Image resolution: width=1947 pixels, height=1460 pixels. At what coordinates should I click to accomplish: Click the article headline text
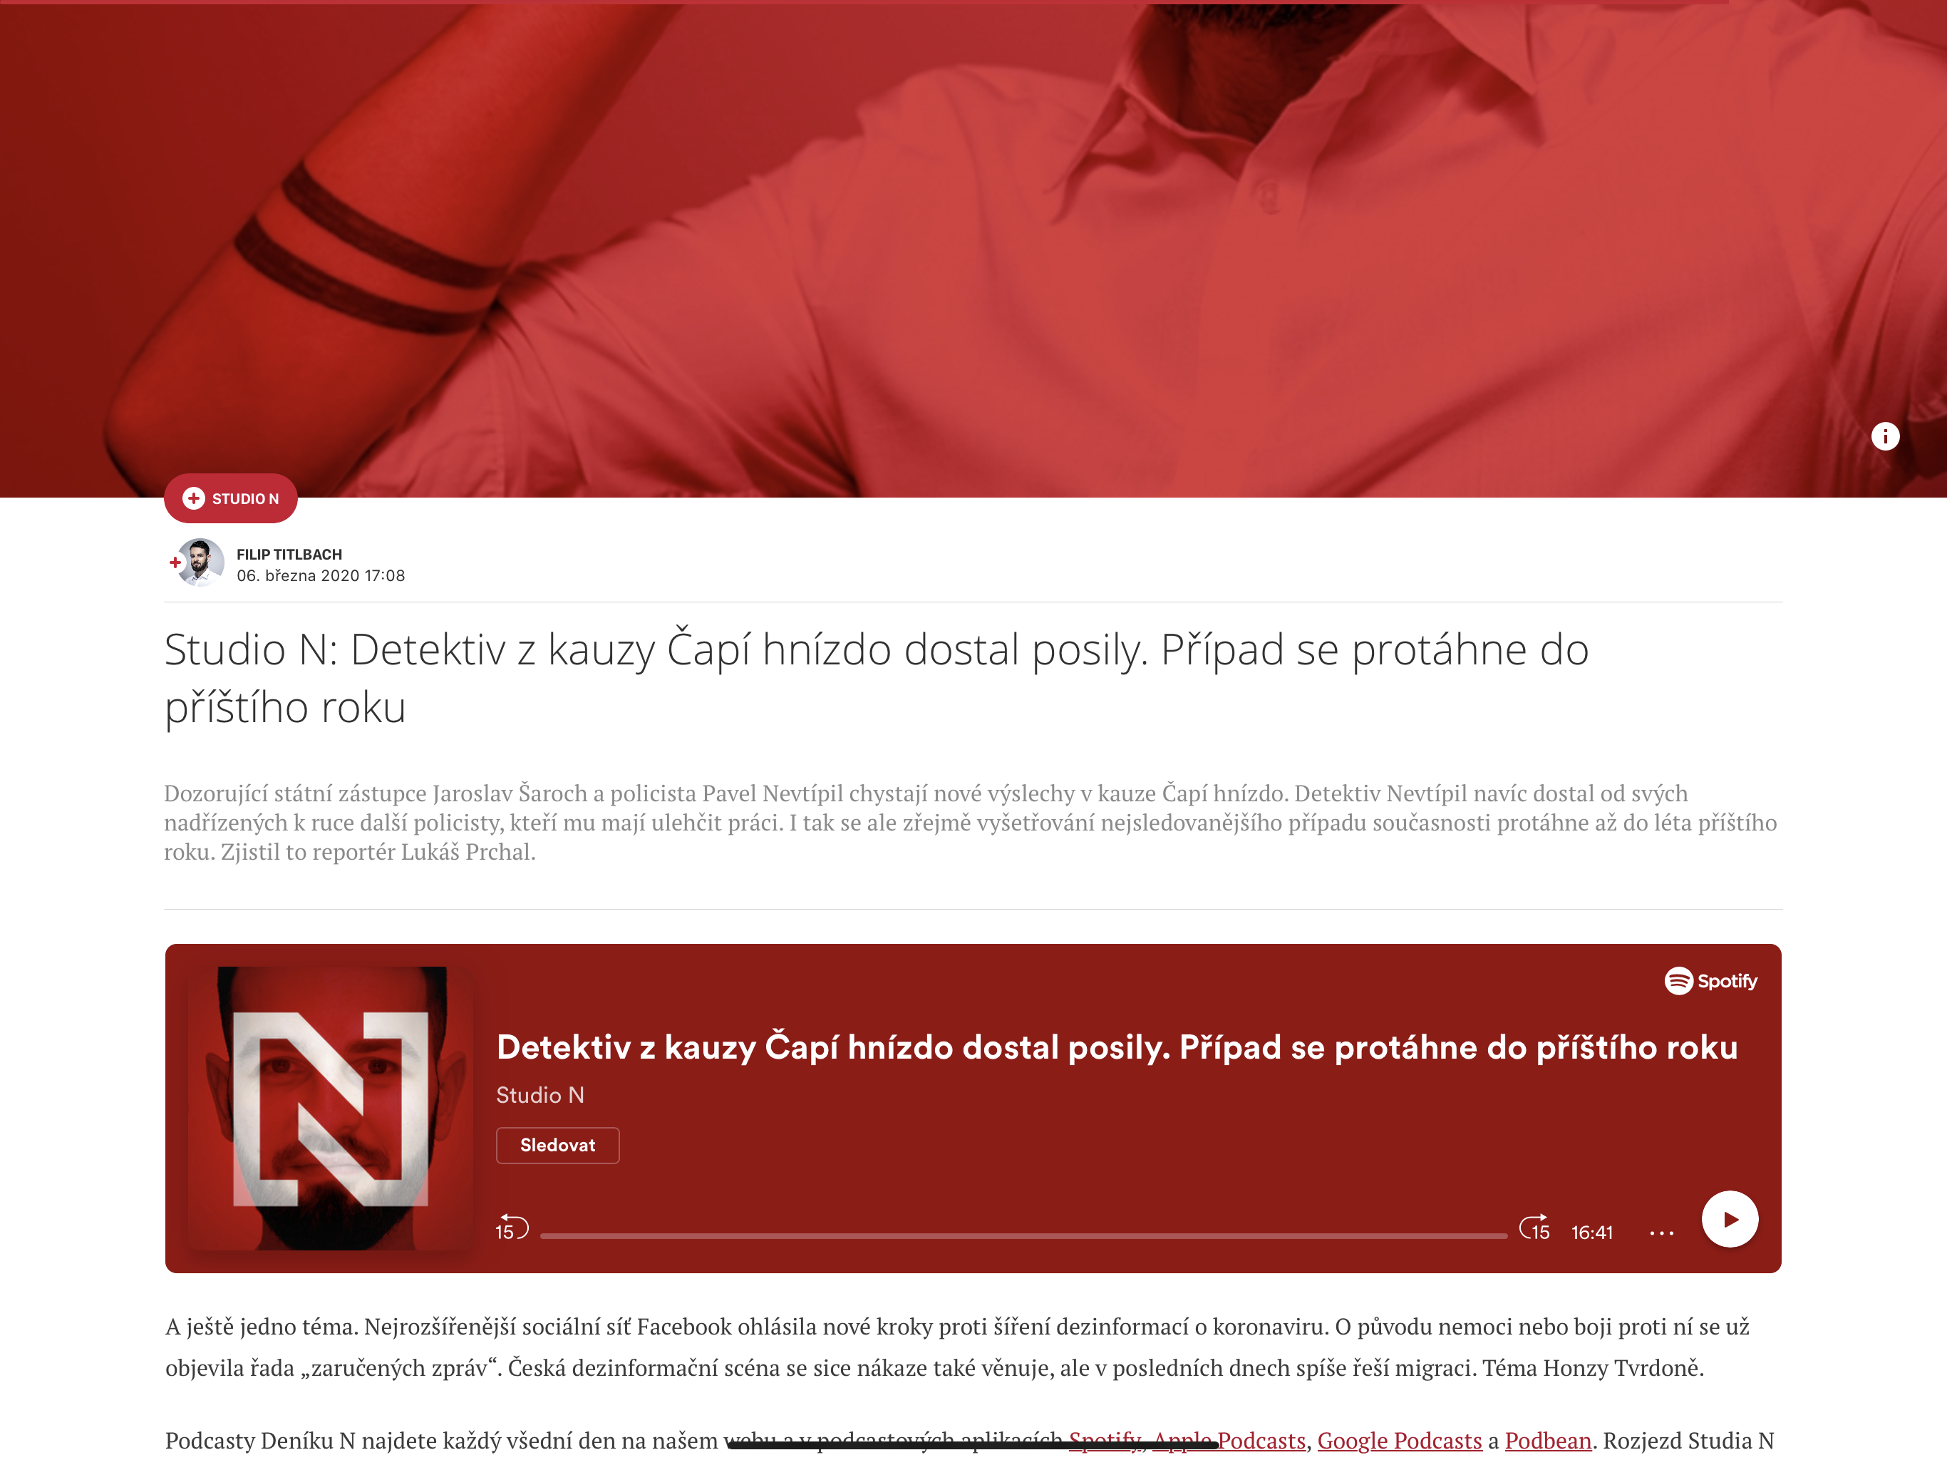point(876,677)
